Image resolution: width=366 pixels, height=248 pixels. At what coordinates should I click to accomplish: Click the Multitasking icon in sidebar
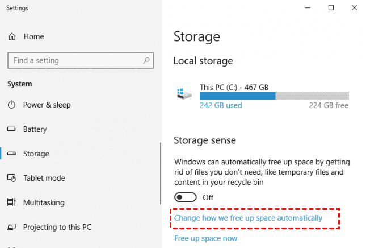tap(12, 202)
